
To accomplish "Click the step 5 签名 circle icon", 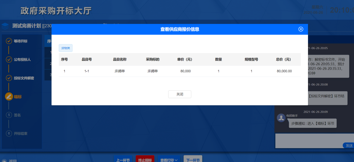I will (x=9, y=115).
